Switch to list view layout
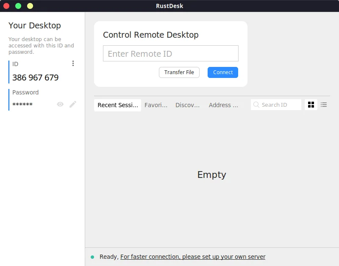 click(x=324, y=105)
